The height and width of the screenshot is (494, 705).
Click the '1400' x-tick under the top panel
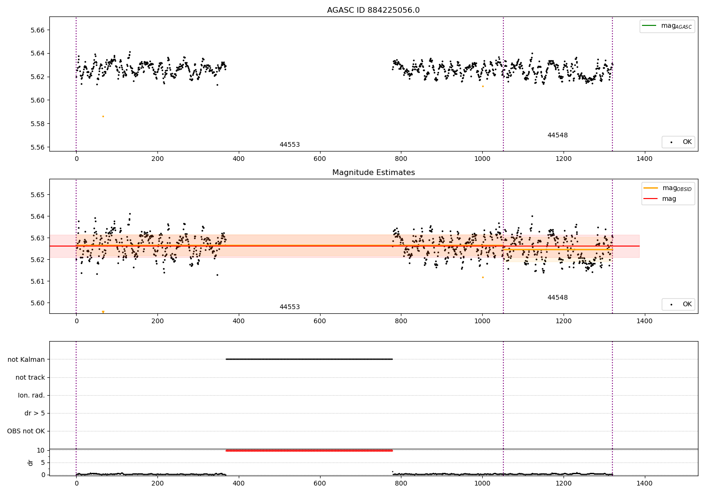[x=644, y=159]
